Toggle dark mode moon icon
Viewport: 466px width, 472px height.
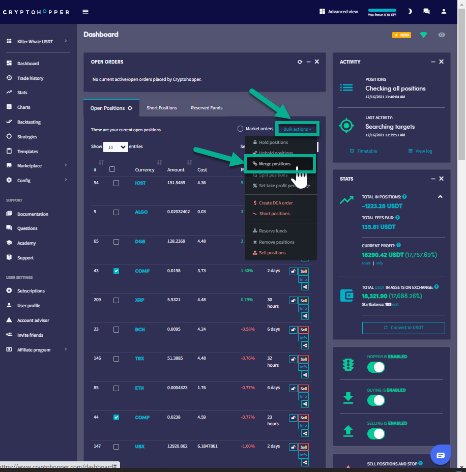click(x=410, y=12)
